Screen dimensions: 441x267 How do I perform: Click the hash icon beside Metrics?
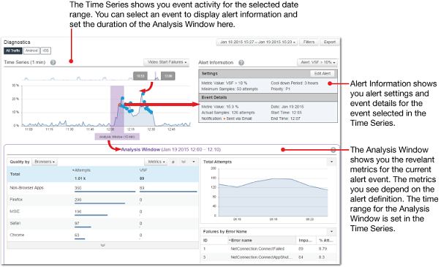point(173,162)
